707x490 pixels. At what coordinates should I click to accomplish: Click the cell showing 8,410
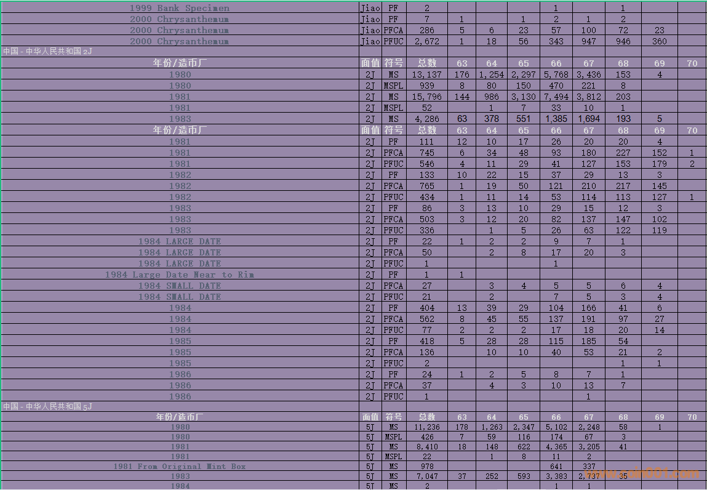point(426,447)
